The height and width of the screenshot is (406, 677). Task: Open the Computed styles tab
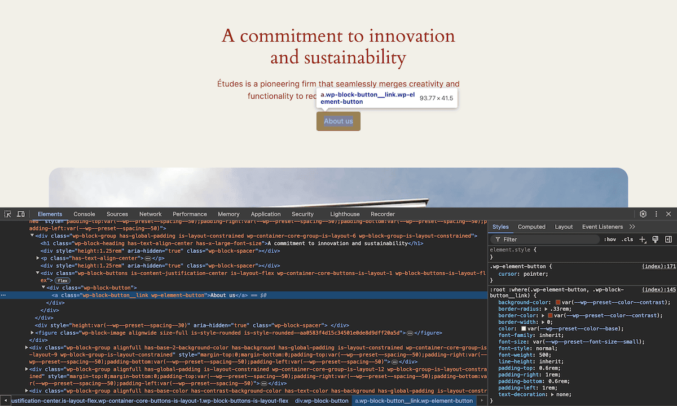coord(531,226)
